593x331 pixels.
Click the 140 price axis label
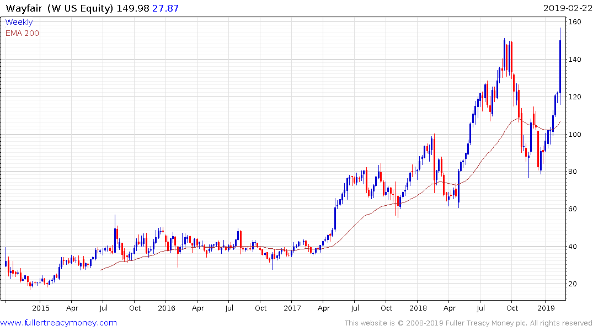click(575, 60)
